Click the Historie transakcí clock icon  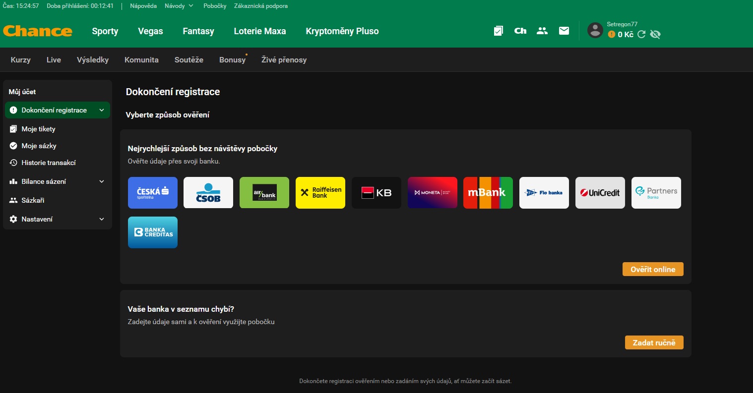click(x=13, y=163)
